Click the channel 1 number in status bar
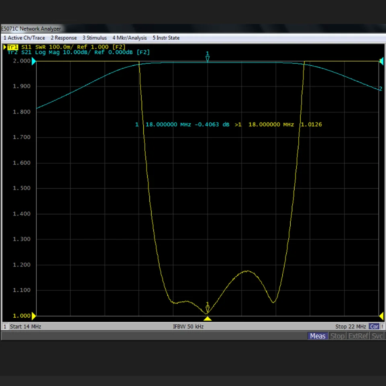Image resolution: width=386 pixels, height=386 pixels. [x=5, y=326]
